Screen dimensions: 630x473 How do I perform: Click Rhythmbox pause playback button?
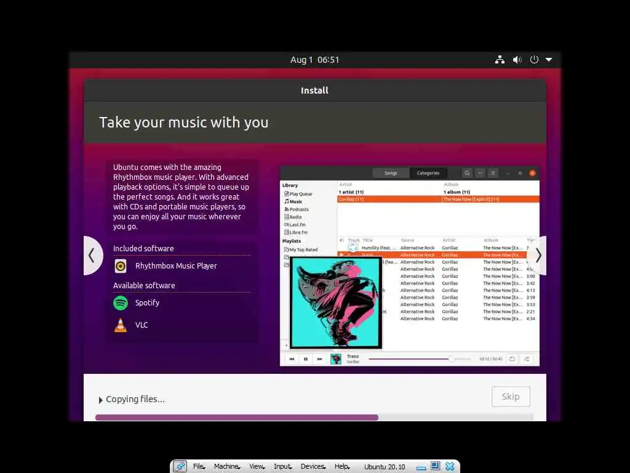point(306,359)
